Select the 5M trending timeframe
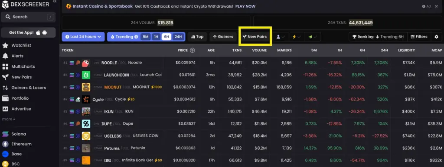Image resolution: width=444 pixels, height=167 pixels. (x=146, y=37)
